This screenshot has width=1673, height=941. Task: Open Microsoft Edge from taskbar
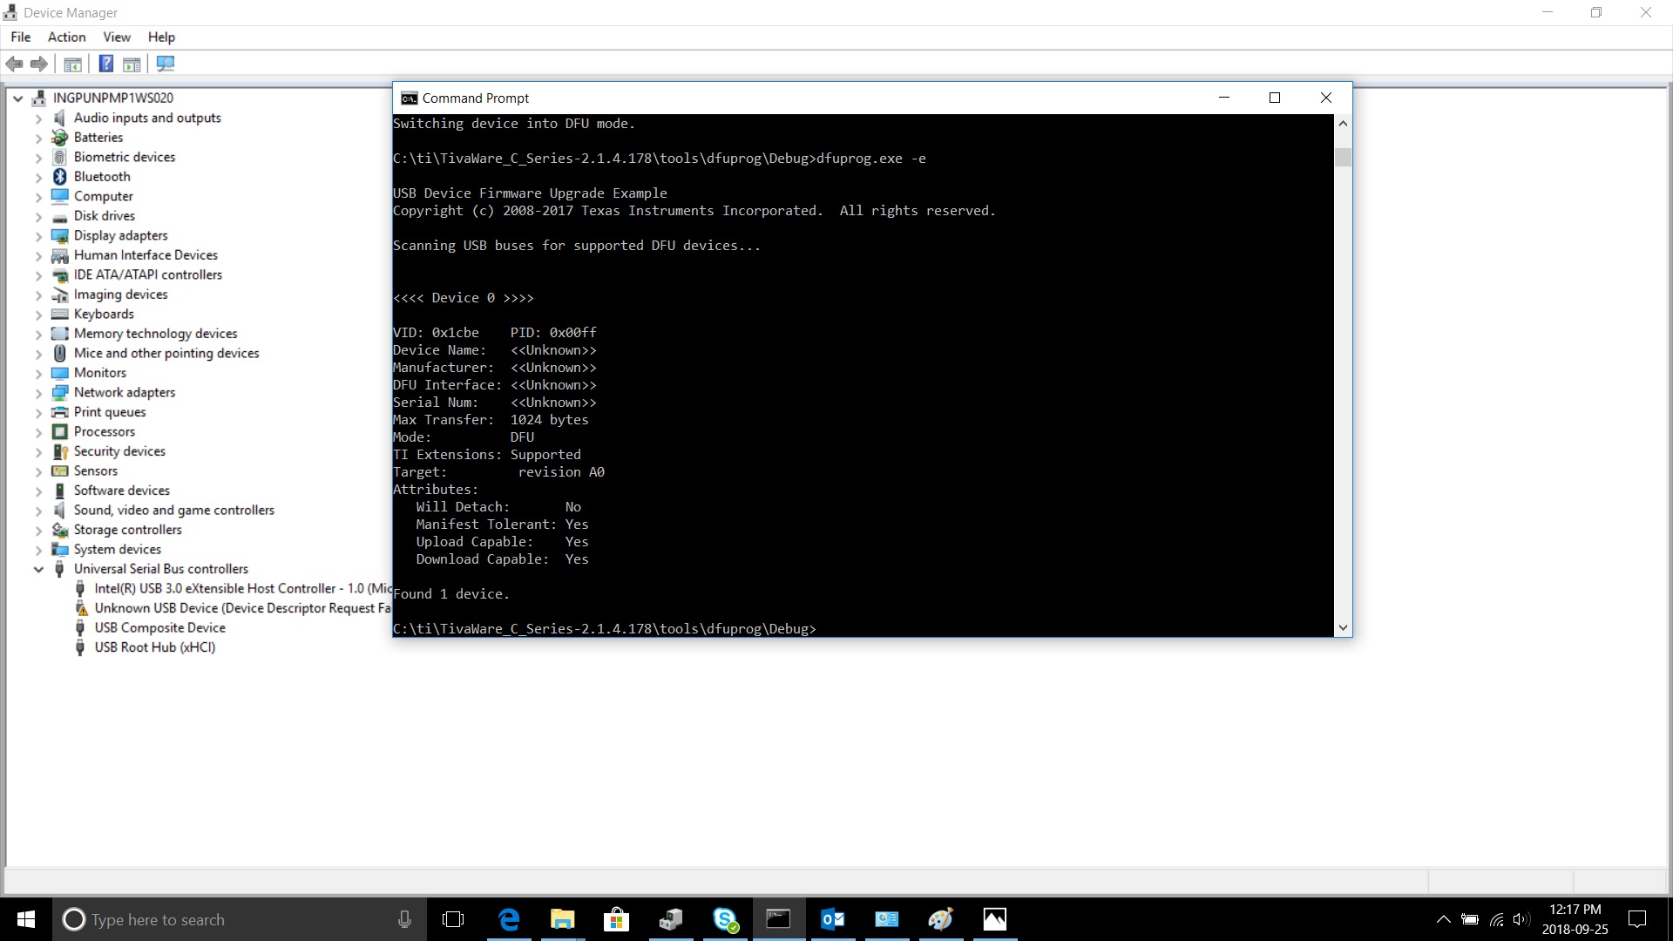(509, 919)
